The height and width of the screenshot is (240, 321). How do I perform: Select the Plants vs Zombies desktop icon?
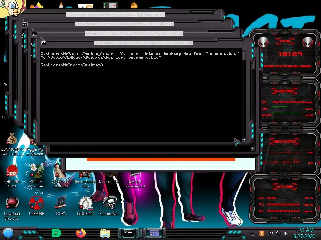(x=36, y=176)
